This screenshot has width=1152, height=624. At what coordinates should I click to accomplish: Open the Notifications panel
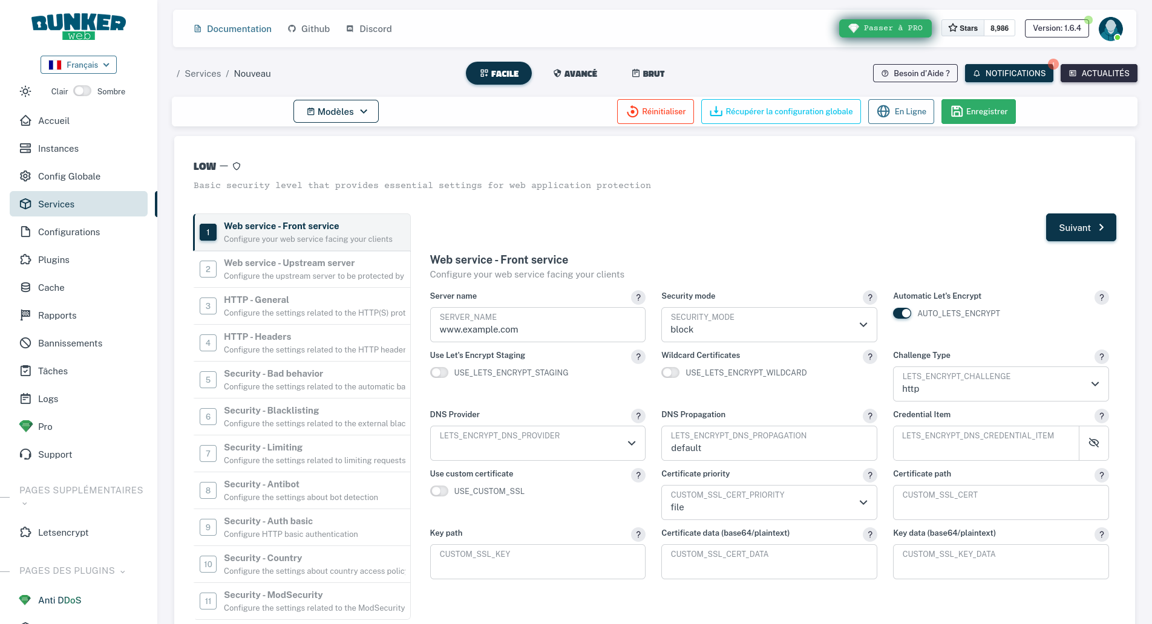point(1008,73)
